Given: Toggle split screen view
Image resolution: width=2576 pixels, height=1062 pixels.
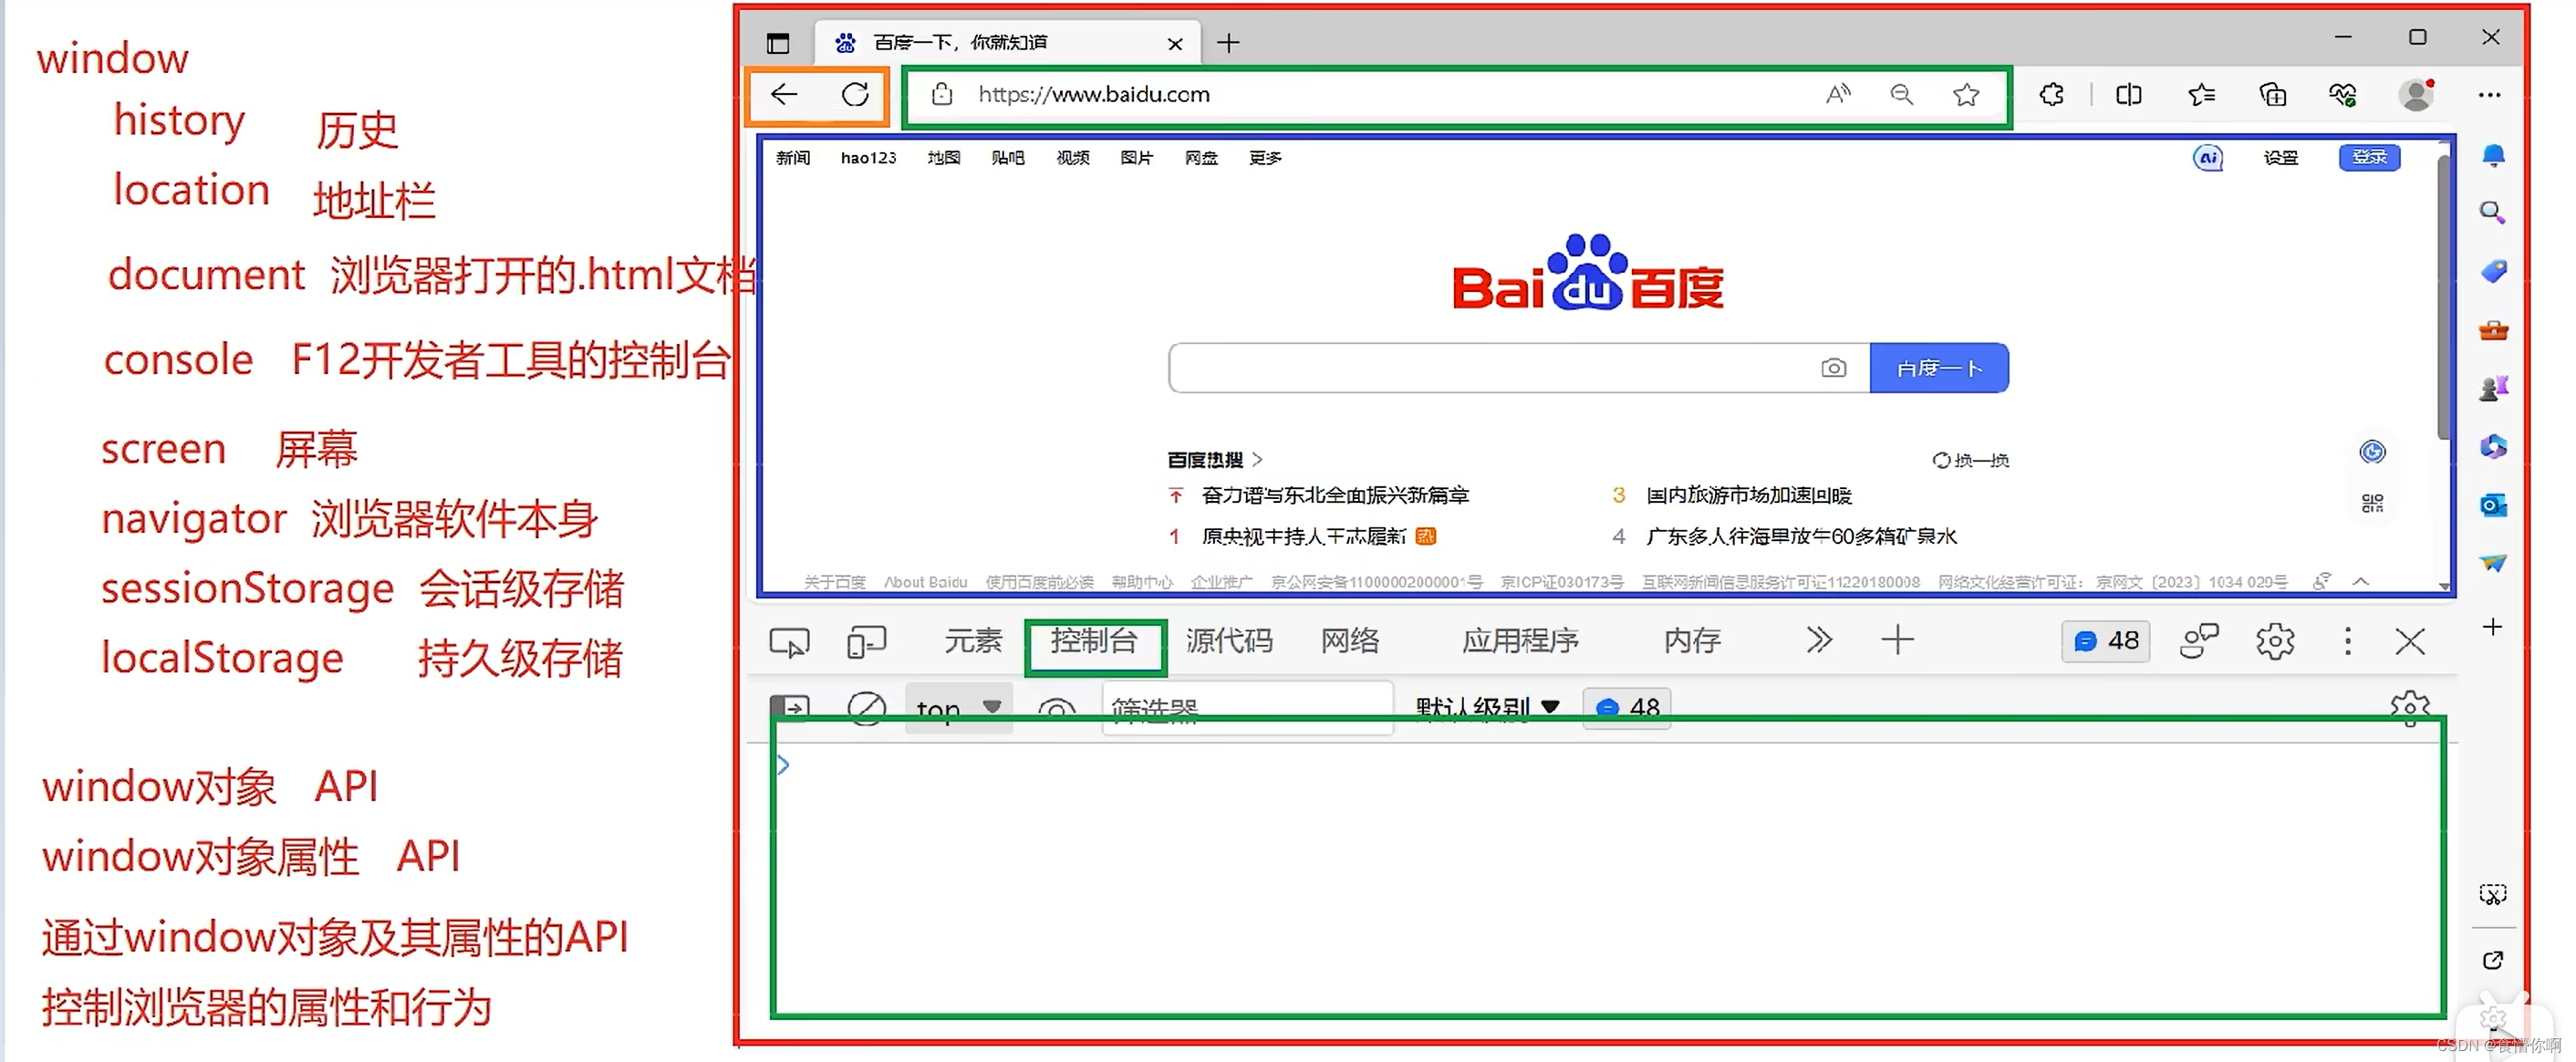Looking at the screenshot, I should coord(2129,95).
